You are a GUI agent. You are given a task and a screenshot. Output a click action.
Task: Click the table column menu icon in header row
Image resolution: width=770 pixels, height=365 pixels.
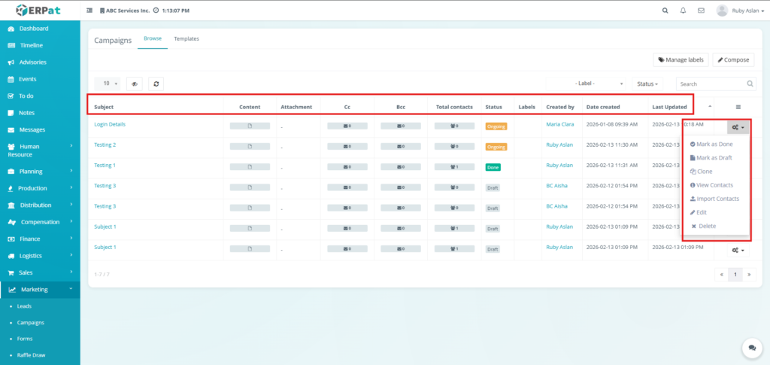coord(738,107)
